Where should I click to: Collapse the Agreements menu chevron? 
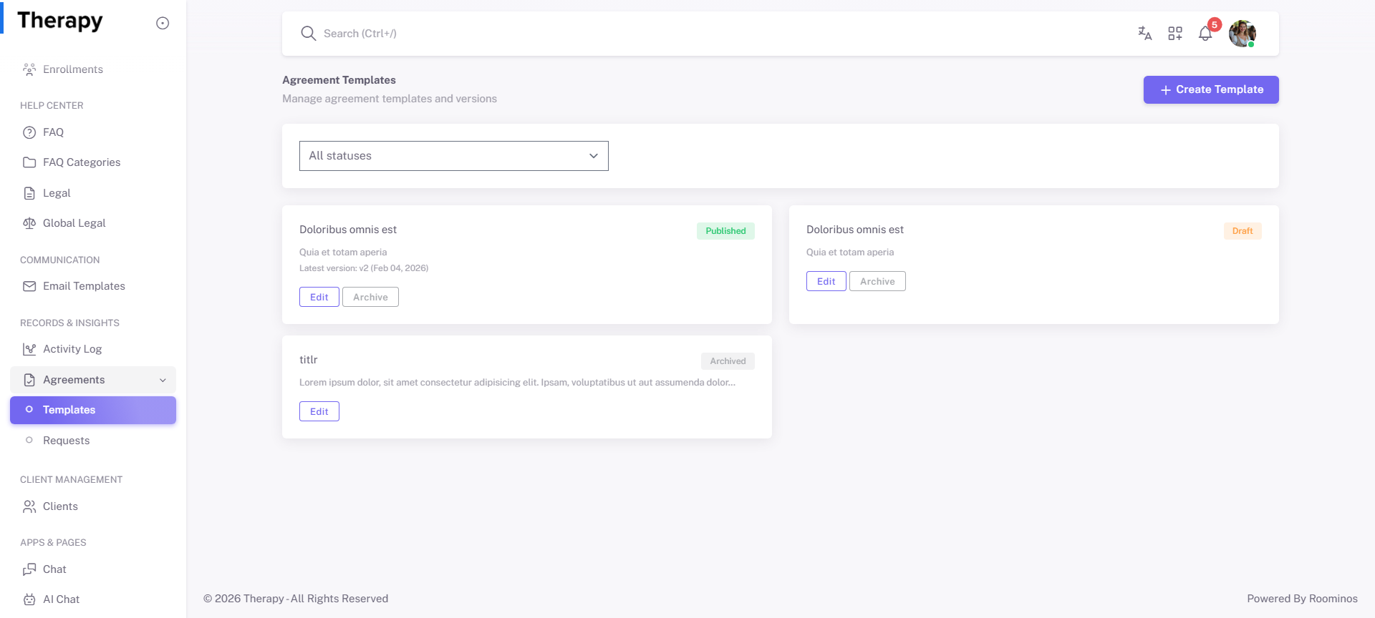(163, 380)
